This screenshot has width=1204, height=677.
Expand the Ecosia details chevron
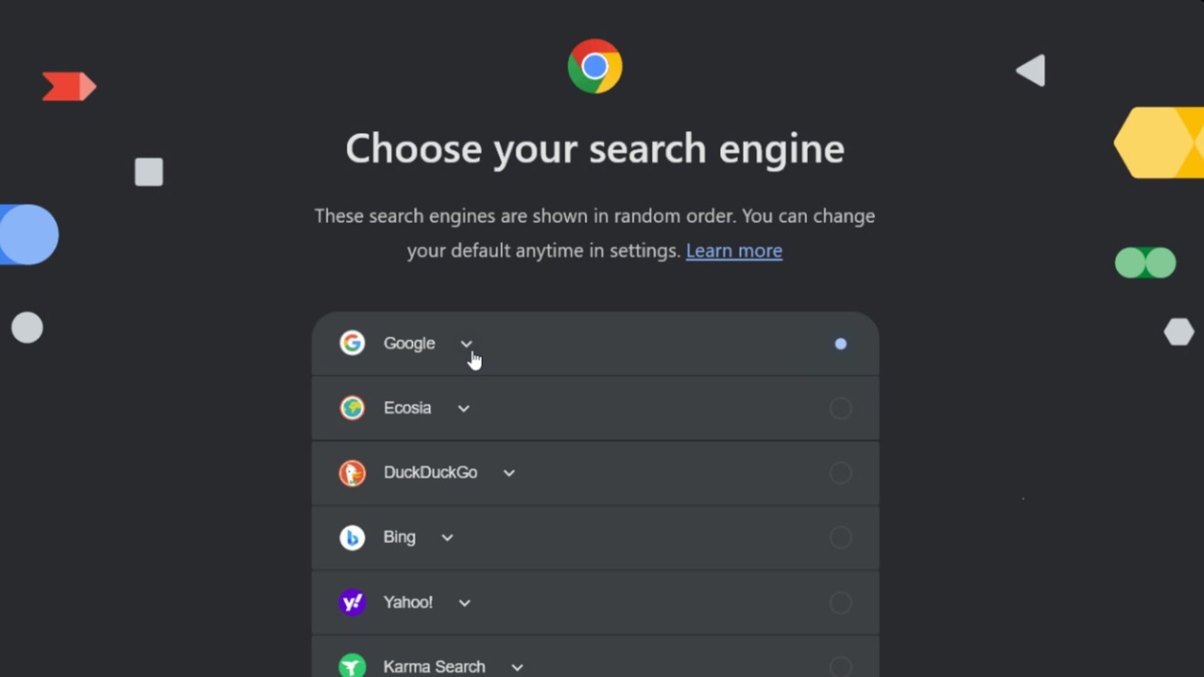coord(463,409)
